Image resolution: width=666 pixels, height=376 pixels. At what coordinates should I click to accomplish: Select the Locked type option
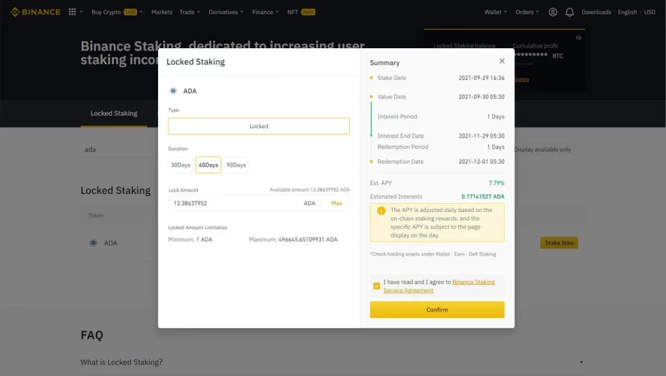click(x=259, y=126)
